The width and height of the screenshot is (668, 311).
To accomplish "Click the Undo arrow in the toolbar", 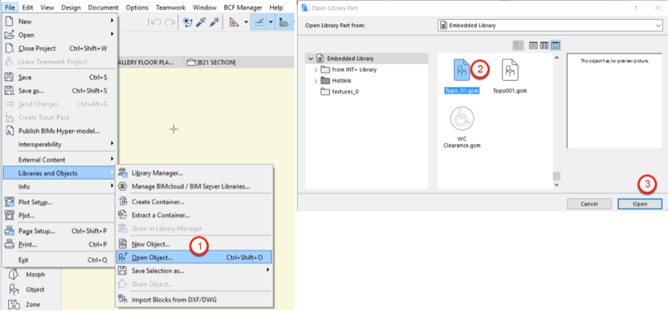I will (156, 22).
